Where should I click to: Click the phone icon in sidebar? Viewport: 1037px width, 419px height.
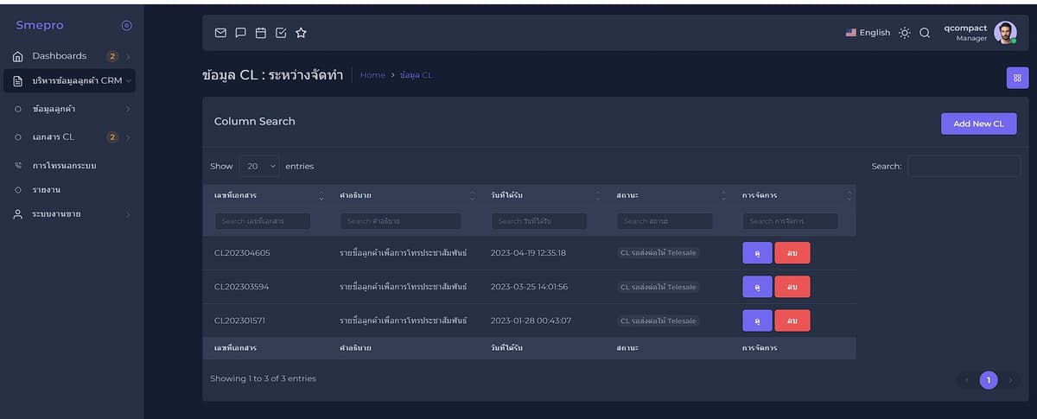tap(18, 165)
